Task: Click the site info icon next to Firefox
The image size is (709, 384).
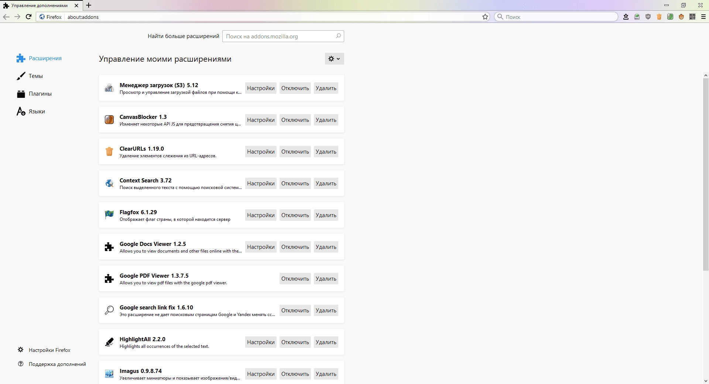Action: pyautogui.click(x=42, y=17)
